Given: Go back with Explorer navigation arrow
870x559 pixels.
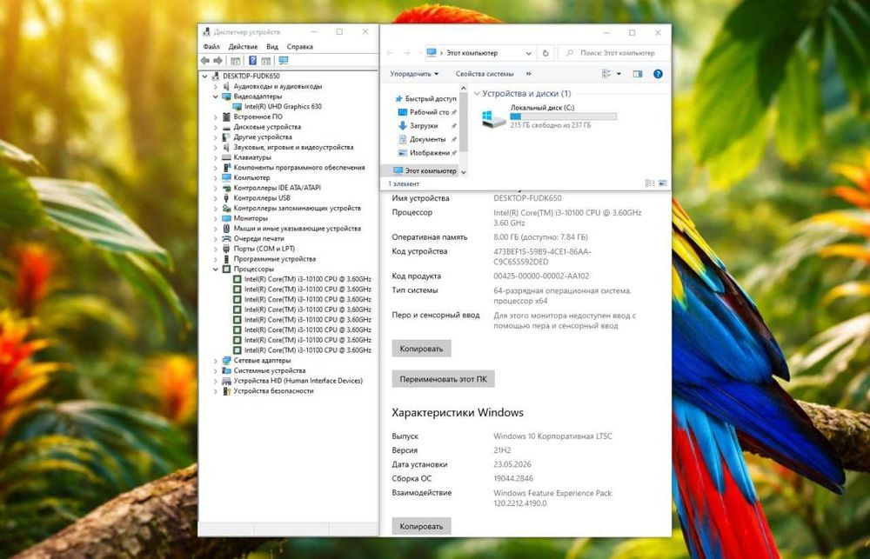Looking at the screenshot, I should (390, 53).
